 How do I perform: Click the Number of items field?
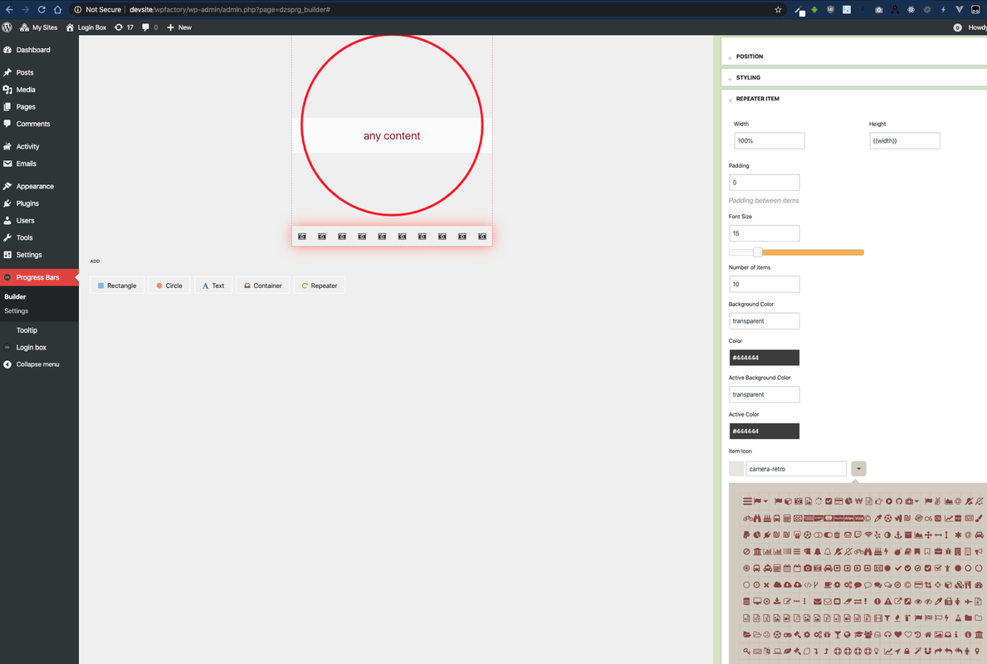point(764,284)
